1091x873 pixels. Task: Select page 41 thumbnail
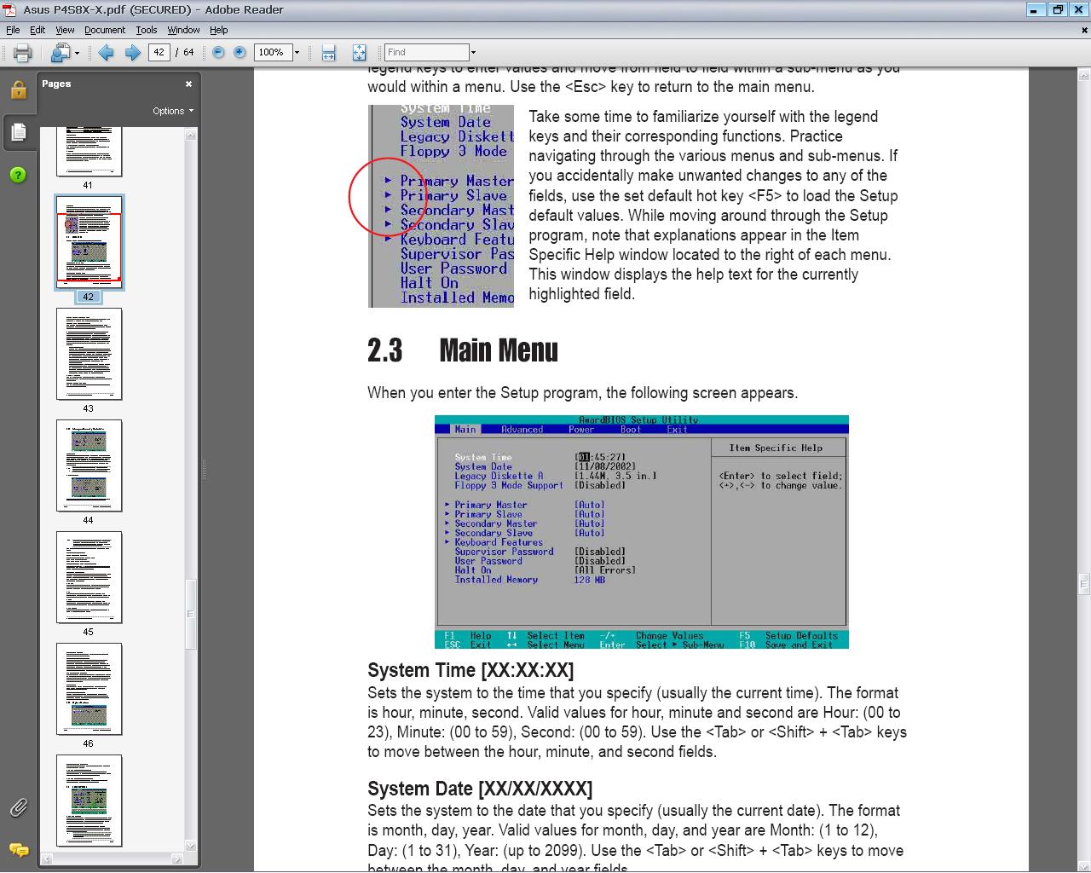(x=89, y=153)
